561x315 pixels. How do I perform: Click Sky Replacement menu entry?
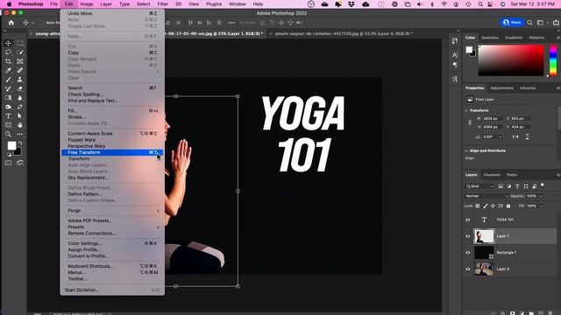(112, 178)
